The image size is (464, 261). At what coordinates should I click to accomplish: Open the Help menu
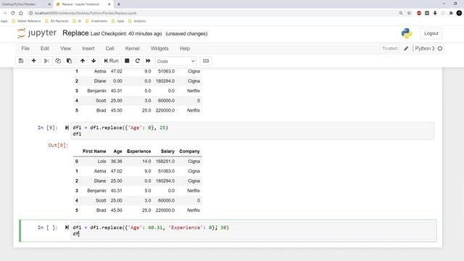pyautogui.click(x=185, y=49)
